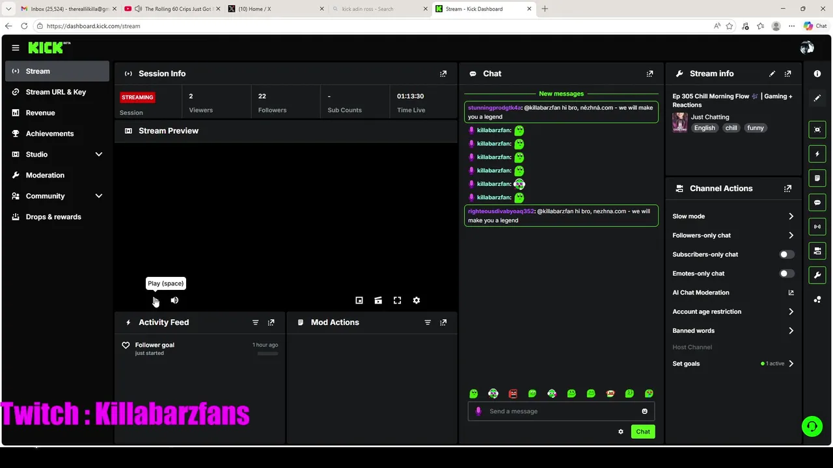
Task: Switch to the Home / X browser tab
Action: [275, 8]
